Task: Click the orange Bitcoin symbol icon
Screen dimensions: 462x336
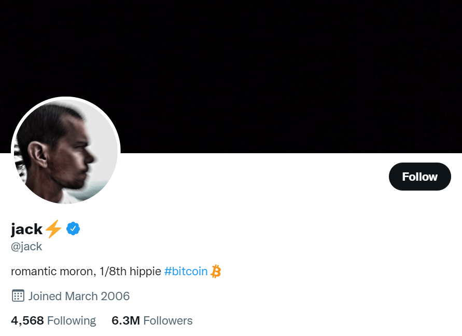Action: coord(216,271)
